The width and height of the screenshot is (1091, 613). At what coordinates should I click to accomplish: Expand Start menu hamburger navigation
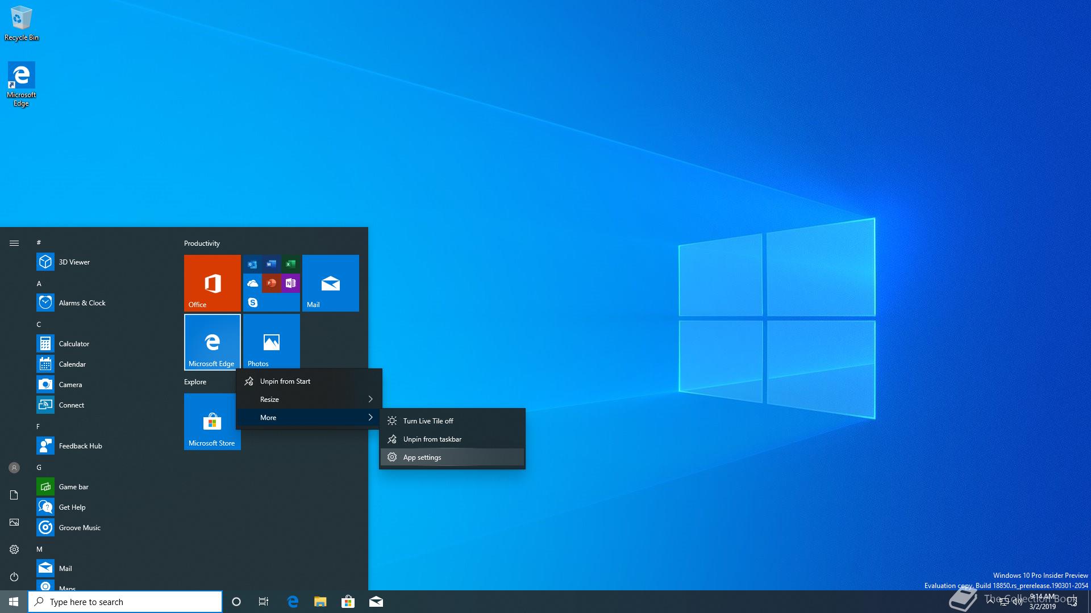point(14,243)
